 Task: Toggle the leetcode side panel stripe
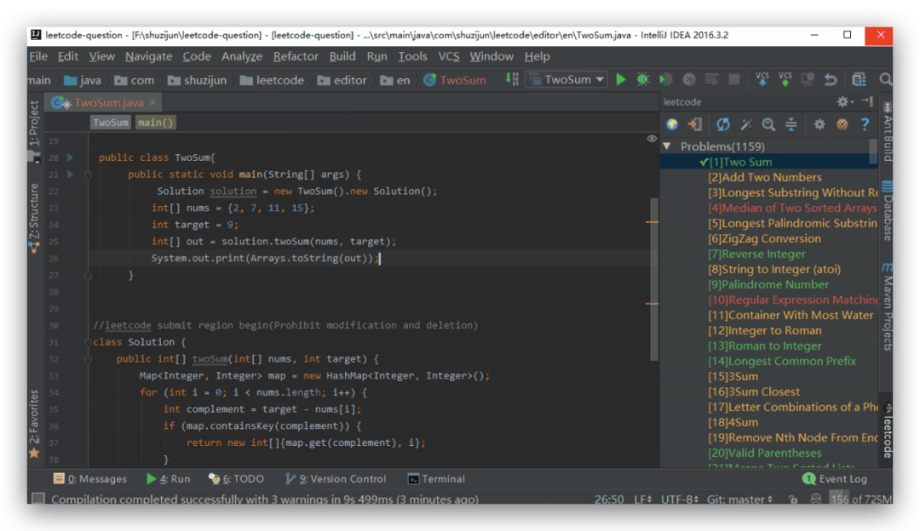click(887, 431)
